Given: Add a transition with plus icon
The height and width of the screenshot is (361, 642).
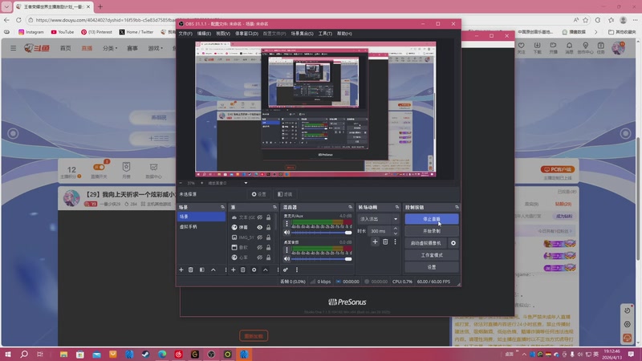Looking at the screenshot, I should pos(375,242).
